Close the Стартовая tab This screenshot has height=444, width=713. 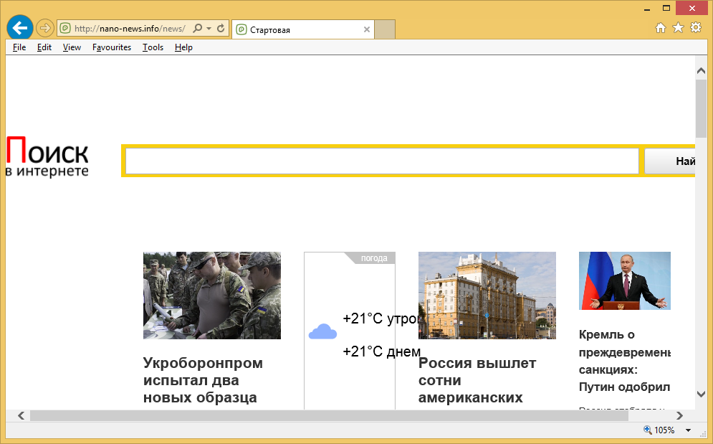click(366, 29)
